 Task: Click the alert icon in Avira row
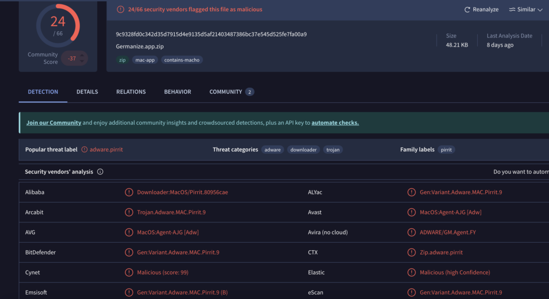click(x=411, y=232)
